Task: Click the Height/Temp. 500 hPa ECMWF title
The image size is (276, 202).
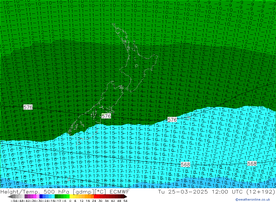Action: [x=65, y=192]
